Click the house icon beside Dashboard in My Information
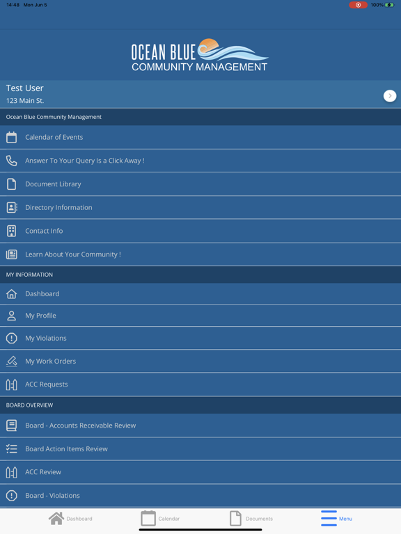This screenshot has height=534, width=401. pos(12,294)
